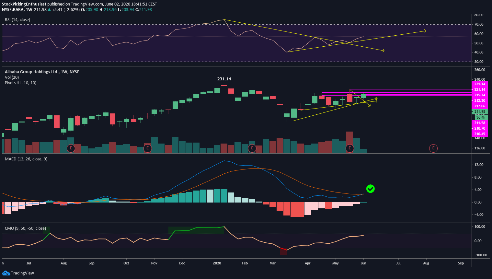Screen dimensions: 492x279
Task: Click the MACD (12, 26, close, 9) label
Action: coord(26,159)
